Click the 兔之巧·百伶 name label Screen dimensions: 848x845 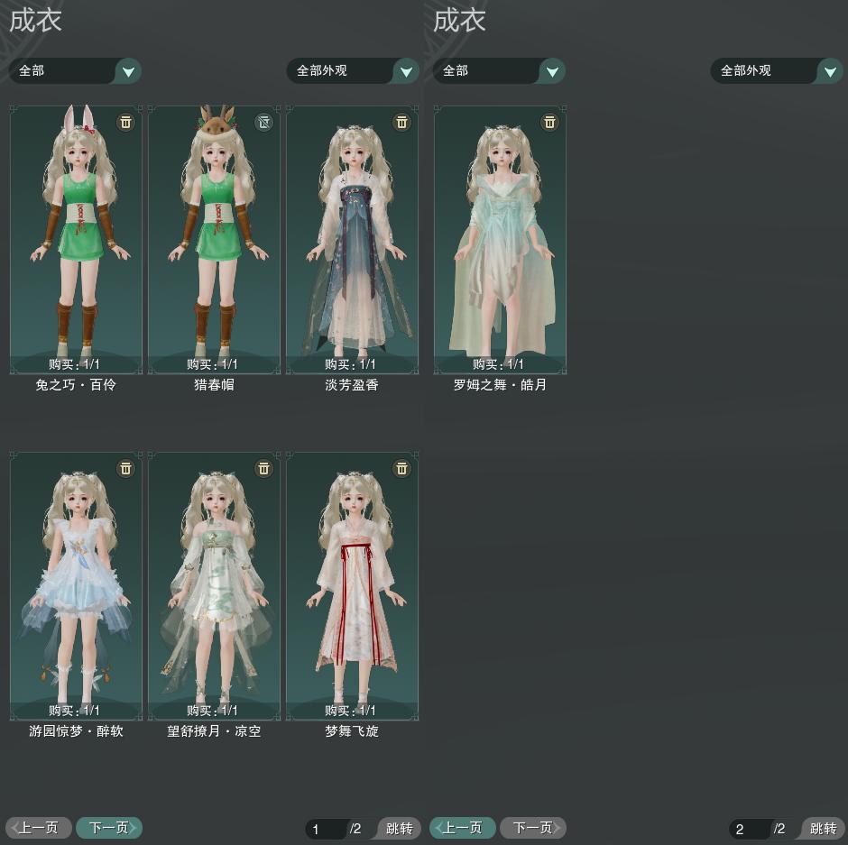tap(76, 385)
